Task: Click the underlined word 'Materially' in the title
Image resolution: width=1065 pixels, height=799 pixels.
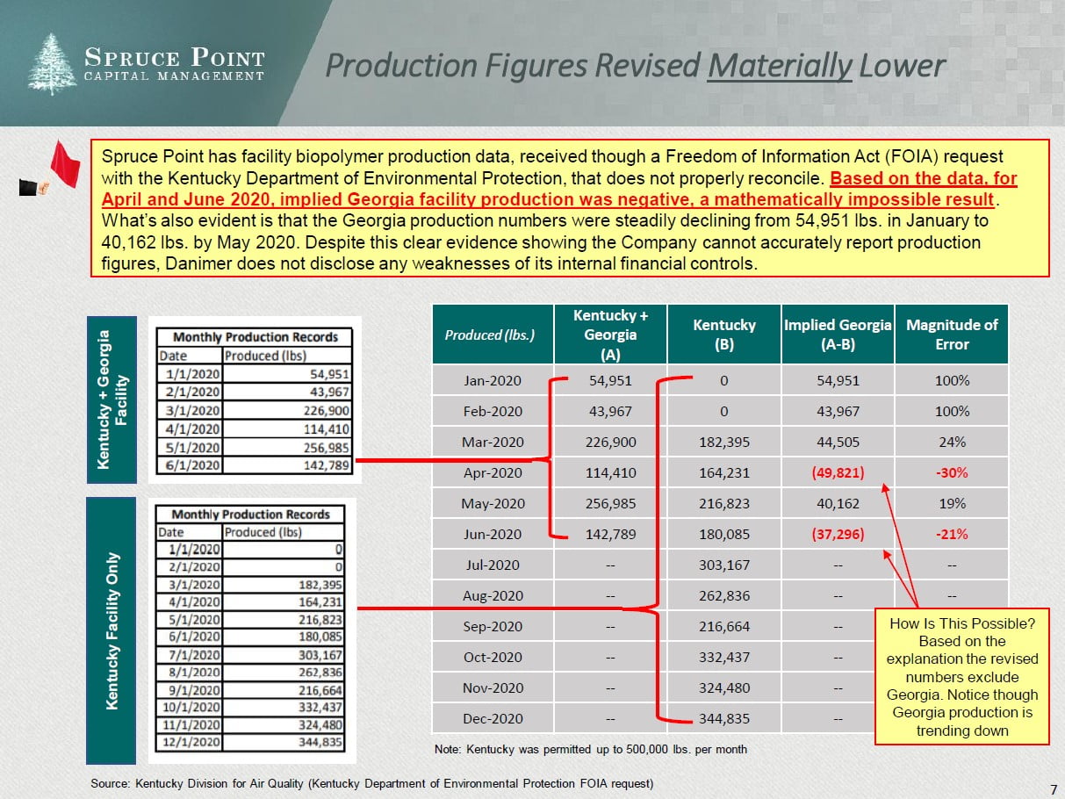Action: click(x=780, y=66)
